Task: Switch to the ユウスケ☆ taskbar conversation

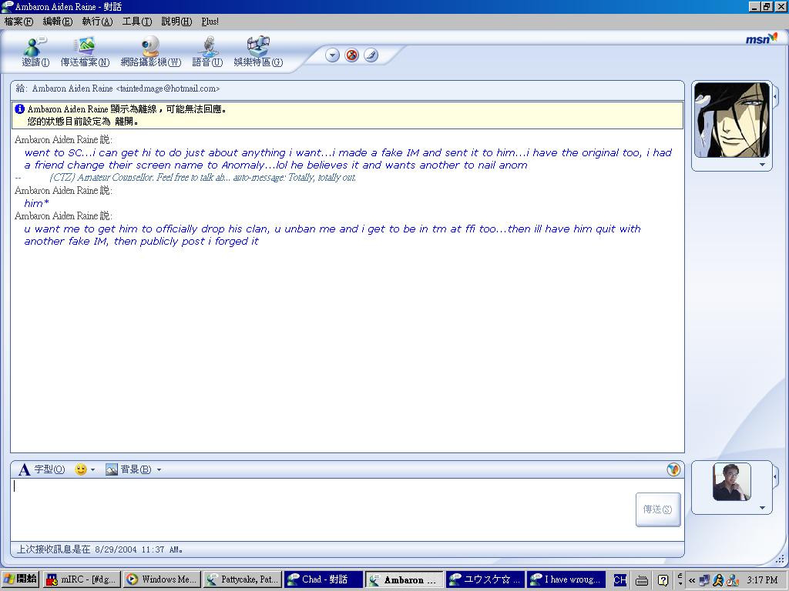Action: click(x=485, y=579)
